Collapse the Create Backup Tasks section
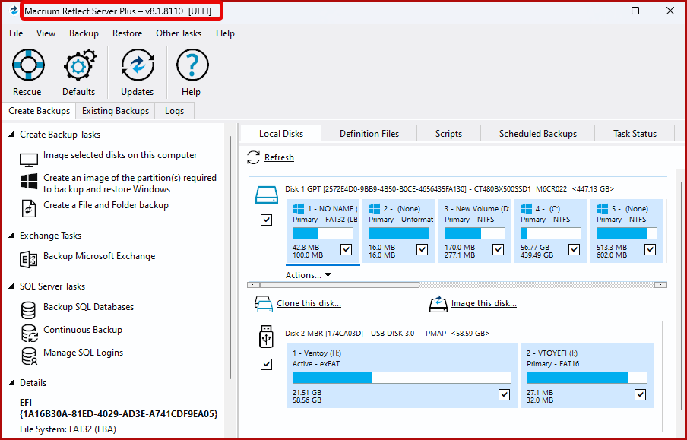The image size is (687, 440). [x=11, y=135]
